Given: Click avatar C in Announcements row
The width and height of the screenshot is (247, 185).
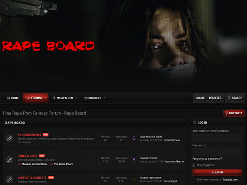Looking at the screenshot, I should pos(134,139).
